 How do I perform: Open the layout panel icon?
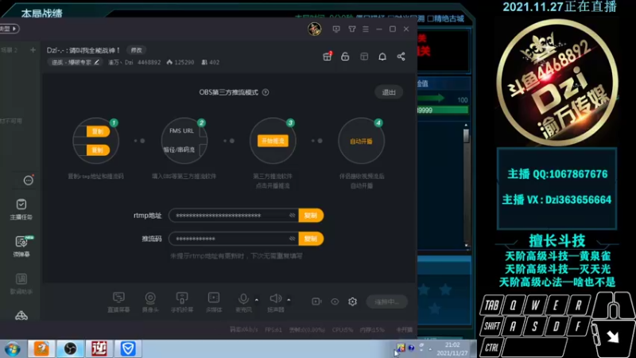(364, 56)
